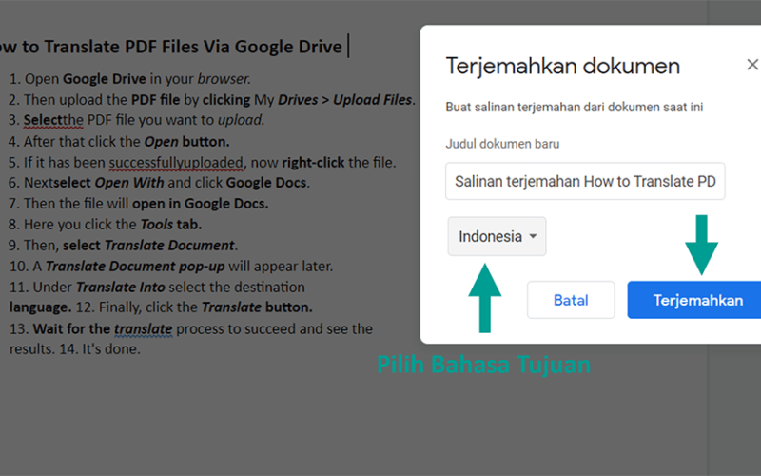This screenshot has width=761, height=476.
Task: Close the Terjemahkan dokumen dialog
Action: (752, 65)
